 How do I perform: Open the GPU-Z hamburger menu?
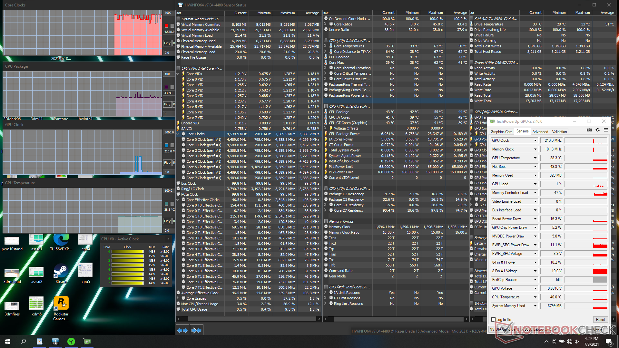click(606, 130)
